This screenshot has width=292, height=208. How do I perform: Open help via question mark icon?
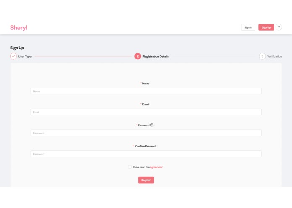point(279,27)
